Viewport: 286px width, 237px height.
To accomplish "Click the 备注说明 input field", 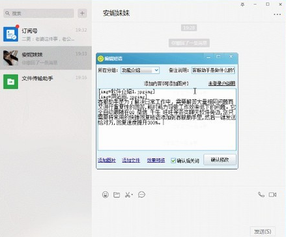I will point(213,70).
